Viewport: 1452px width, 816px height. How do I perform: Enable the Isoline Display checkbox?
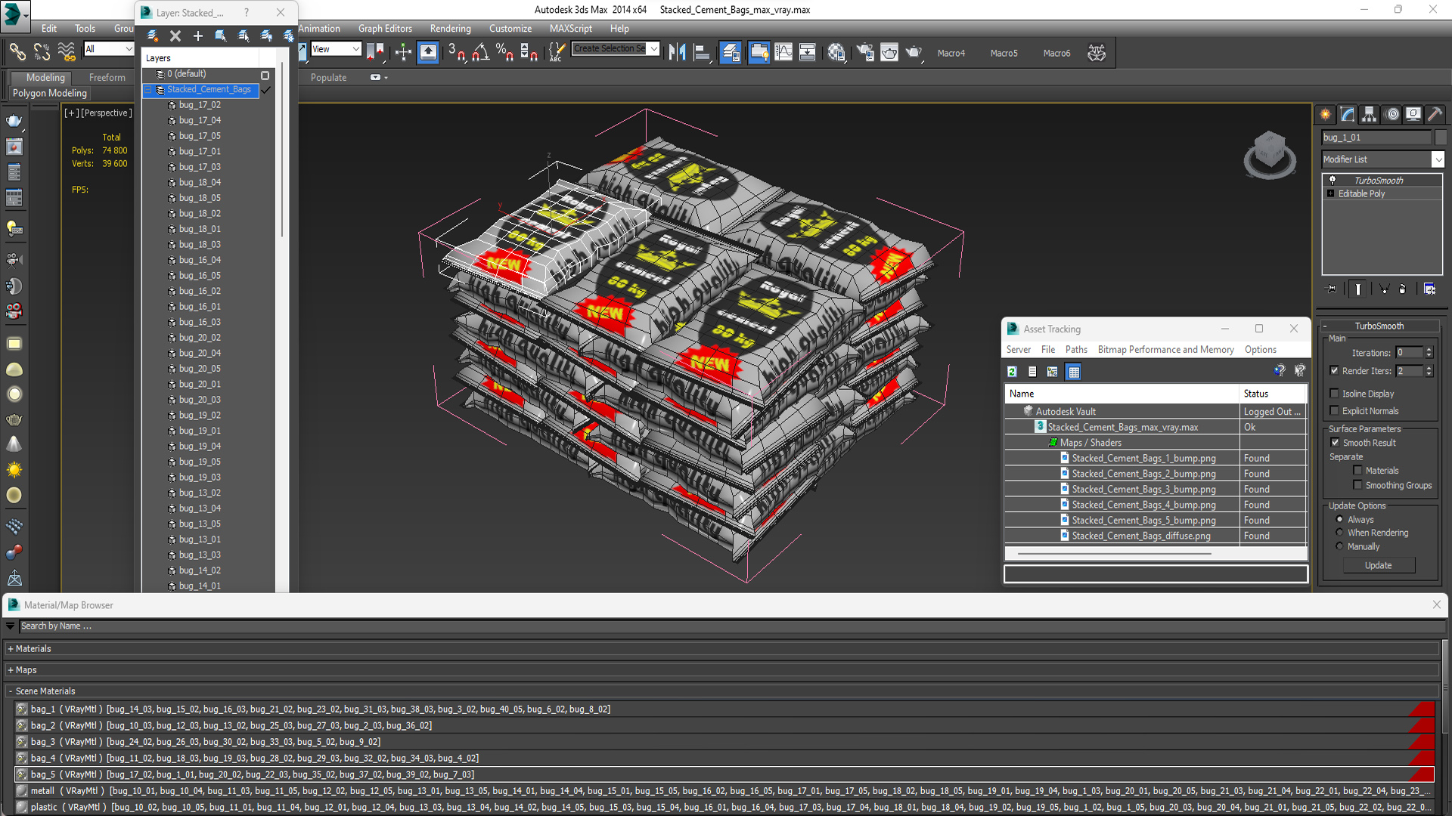click(1334, 393)
